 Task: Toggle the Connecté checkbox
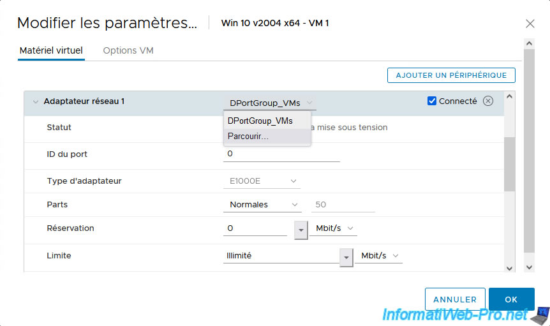point(432,101)
